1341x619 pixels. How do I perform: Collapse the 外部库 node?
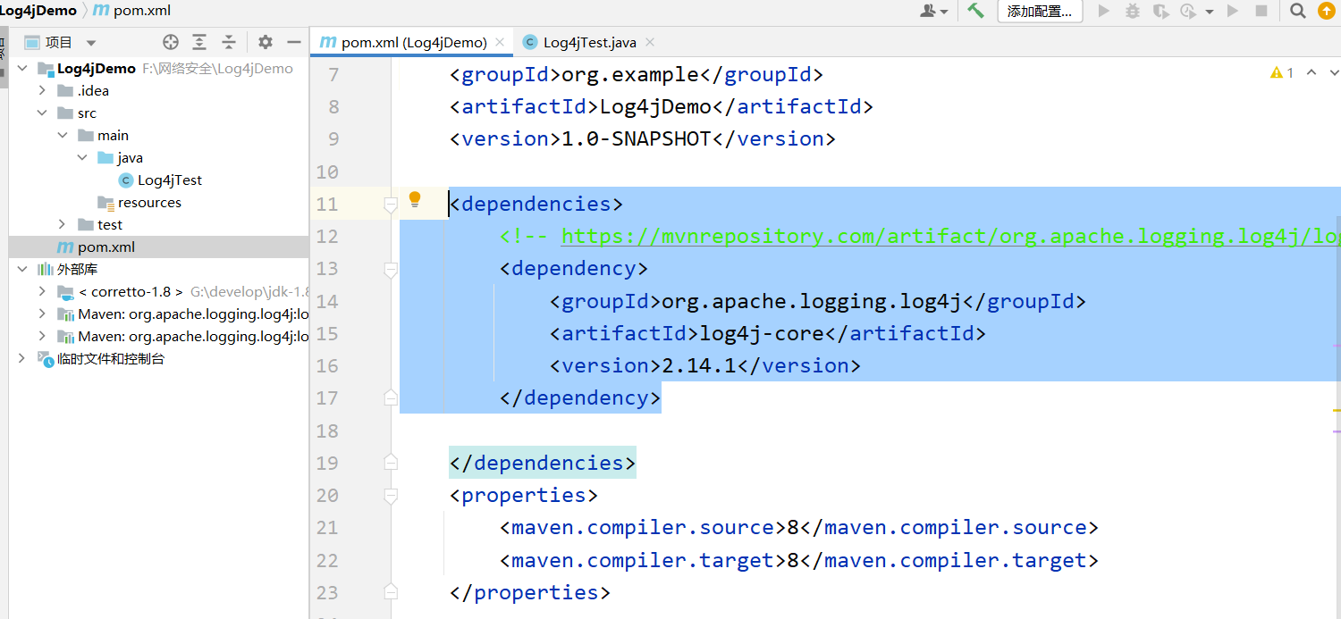pos(21,269)
